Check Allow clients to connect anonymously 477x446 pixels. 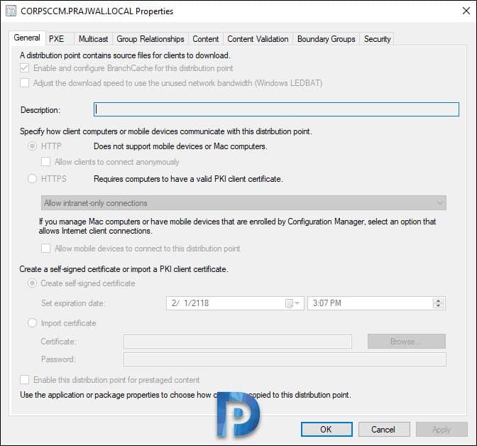tap(45, 162)
